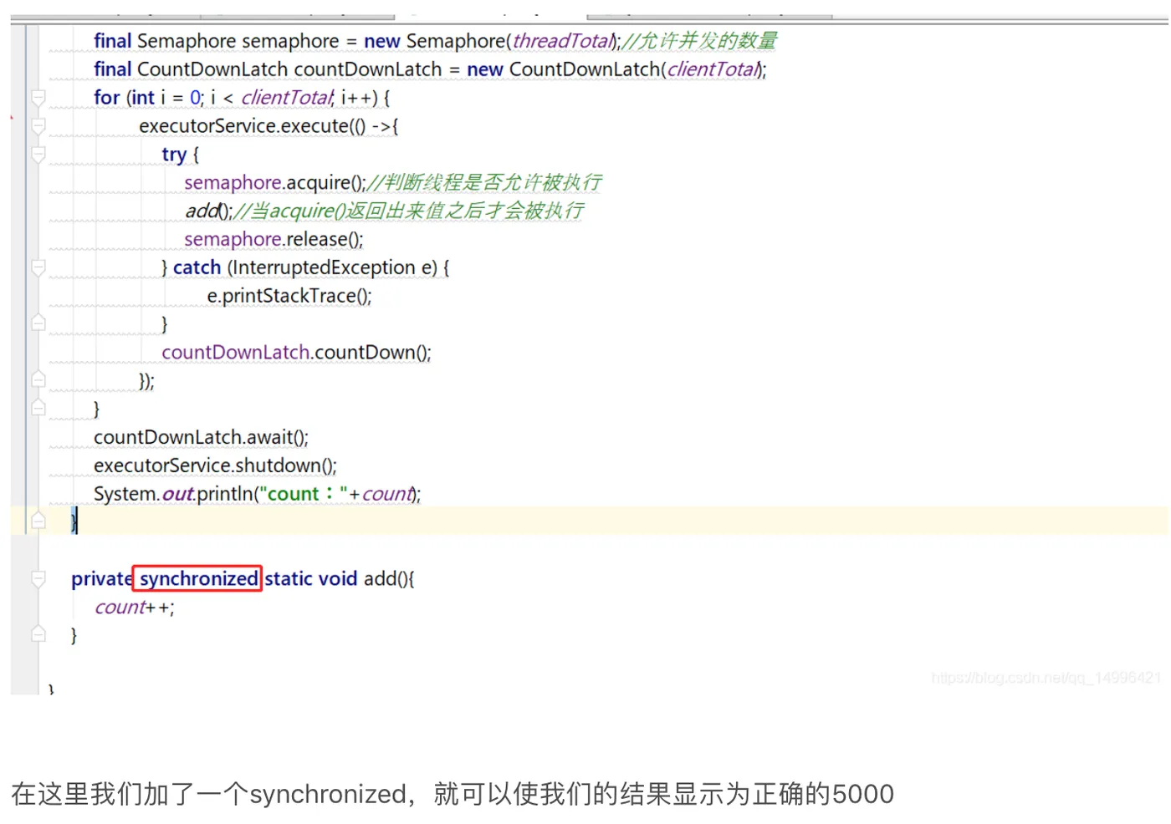Click the '//当acquire()返回出来值之后才会被执行' comment
Screen dimensions: 1171x824
click(408, 211)
